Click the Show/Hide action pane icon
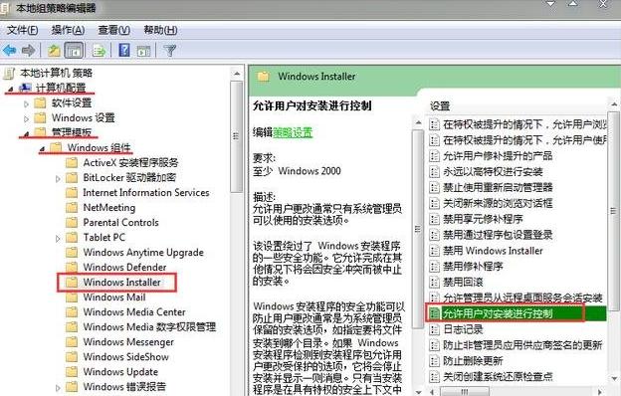The width and height of the screenshot is (621, 396). point(143,51)
